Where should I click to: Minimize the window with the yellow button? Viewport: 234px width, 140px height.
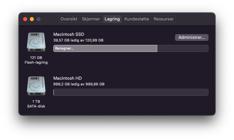(x=32, y=19)
